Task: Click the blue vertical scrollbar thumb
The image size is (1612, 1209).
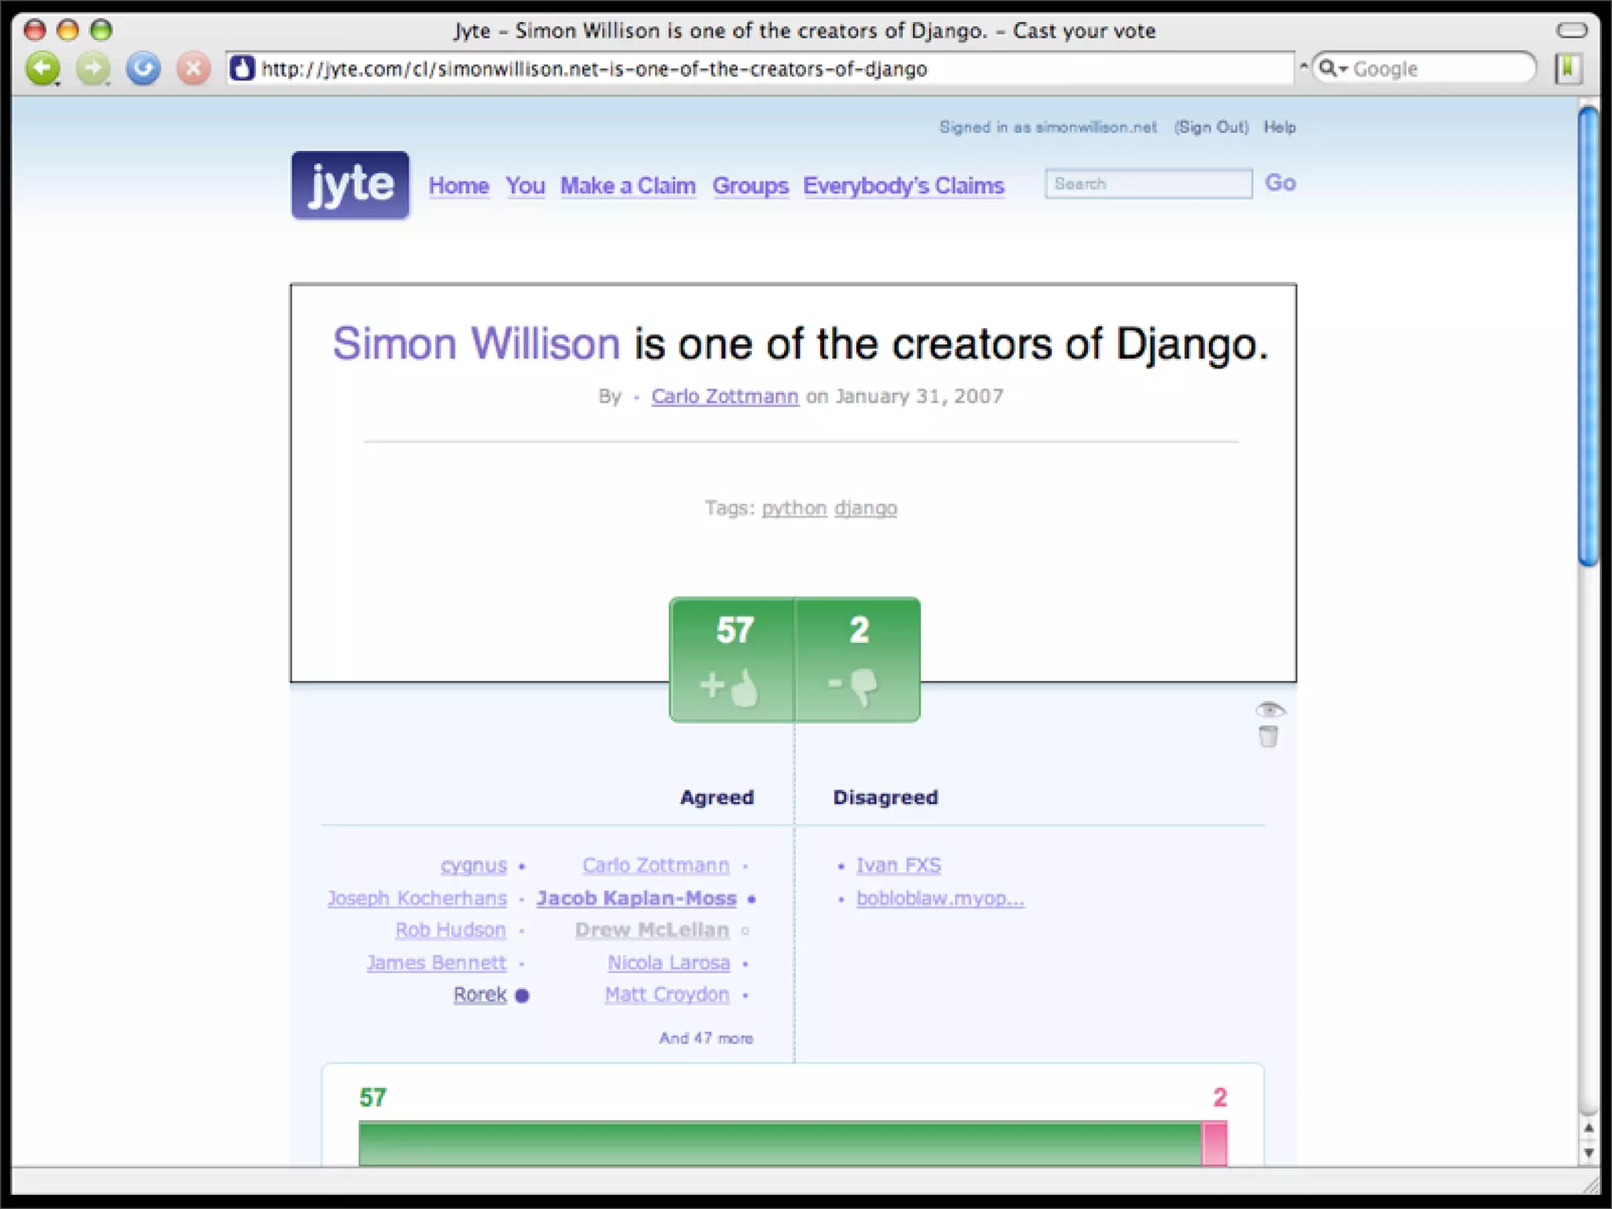Action: point(1589,336)
